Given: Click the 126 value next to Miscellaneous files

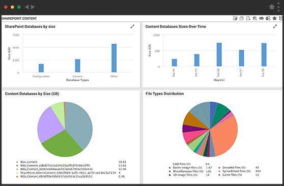Looking at the screenshot, I should [209, 171].
